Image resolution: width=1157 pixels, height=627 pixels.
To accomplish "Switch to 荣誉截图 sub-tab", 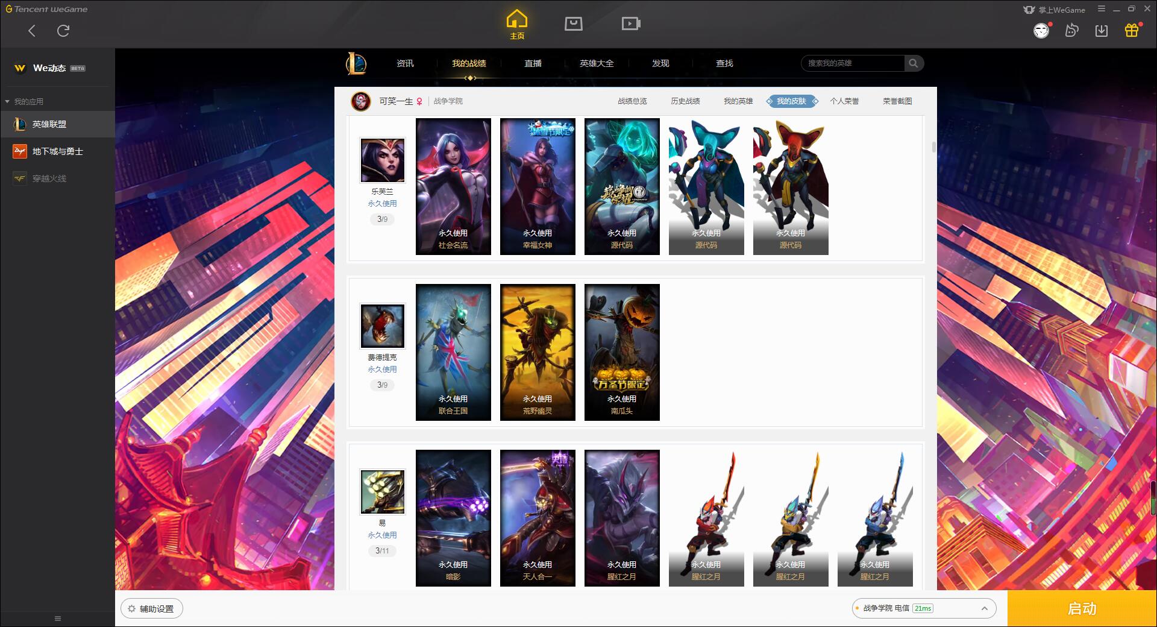I will pos(897,101).
